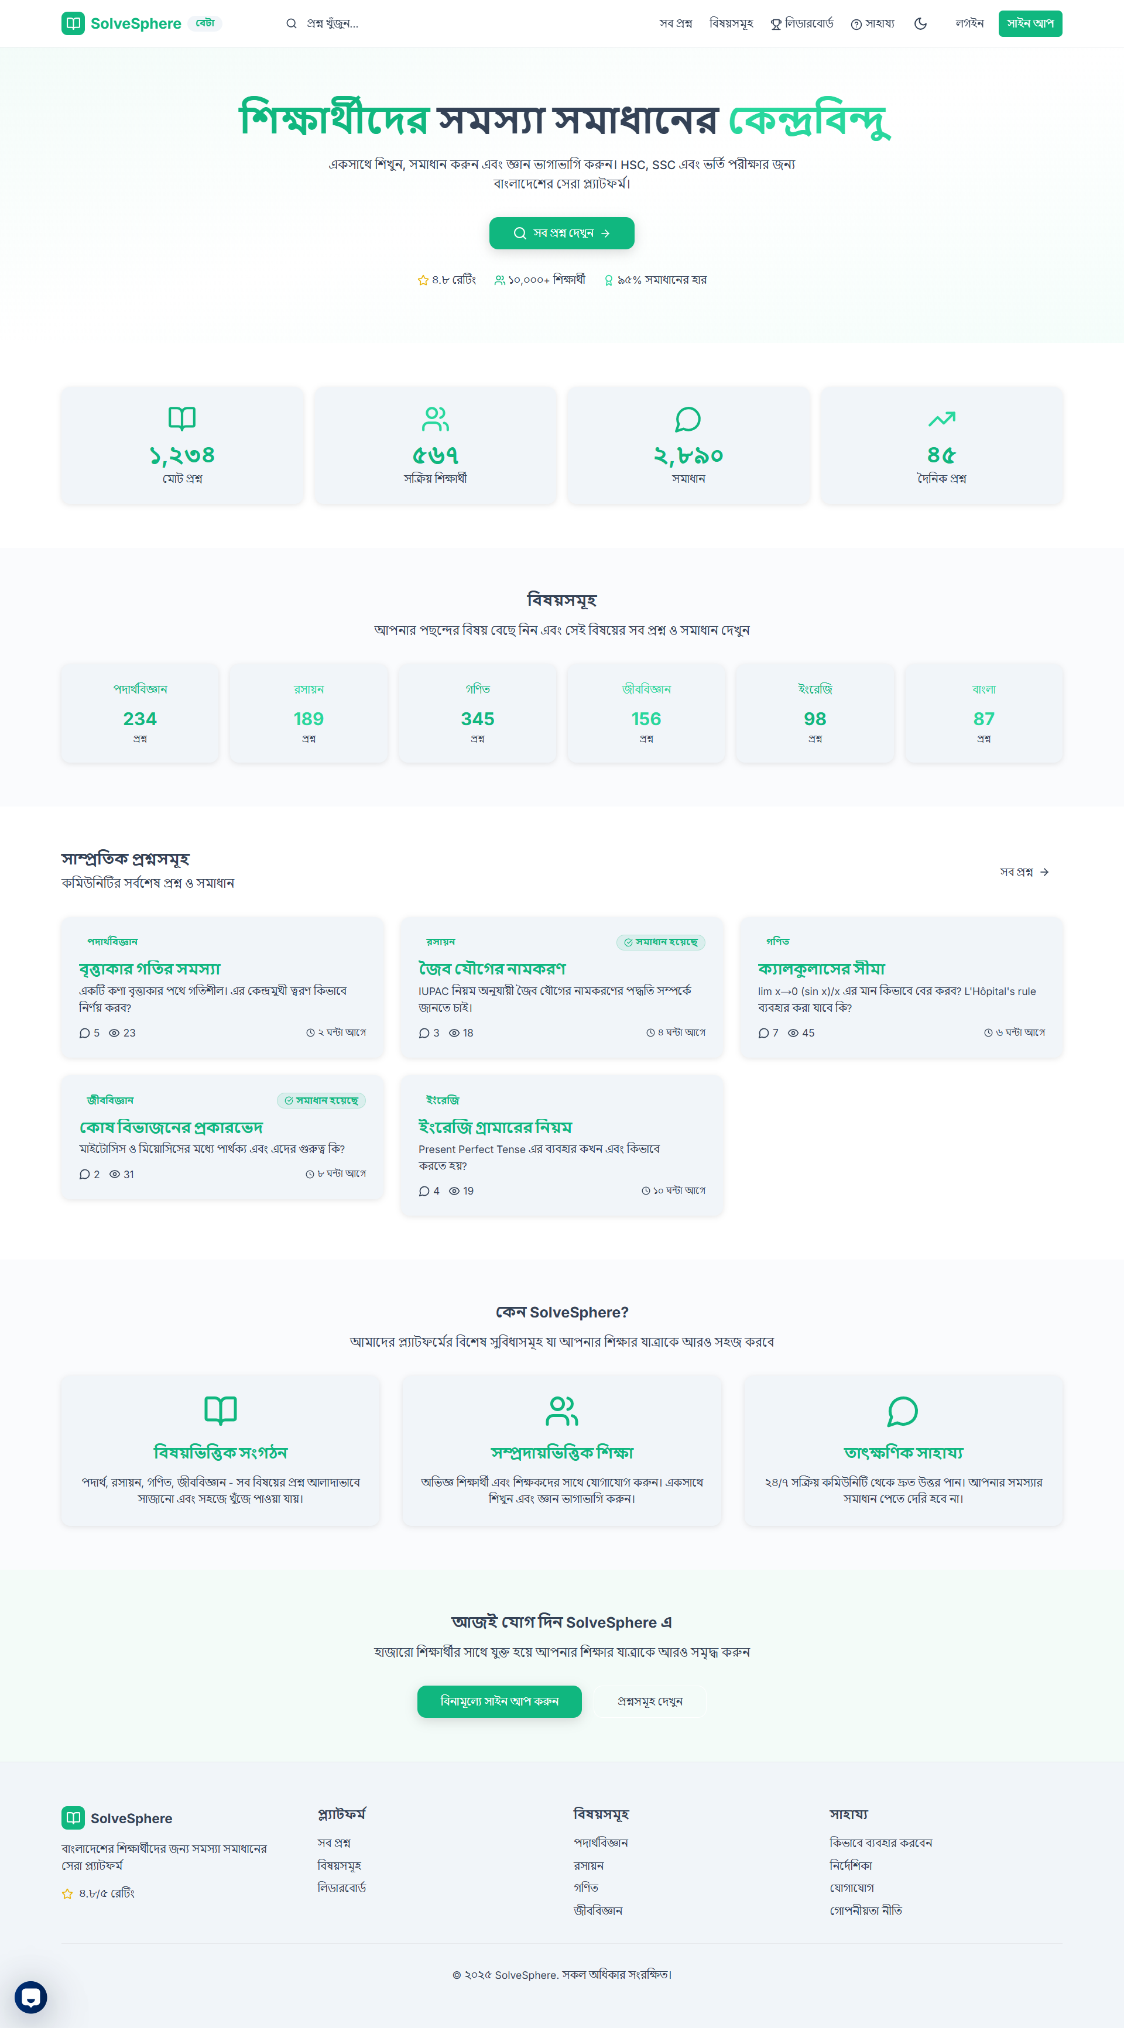
Task: Click views eye icon on জৈব যৌগের নামকরণ card
Action: pos(454,1033)
